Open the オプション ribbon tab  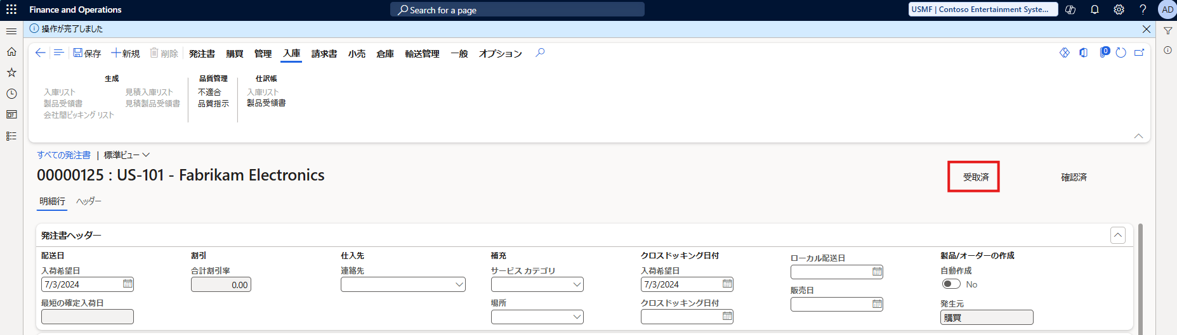tap(501, 54)
